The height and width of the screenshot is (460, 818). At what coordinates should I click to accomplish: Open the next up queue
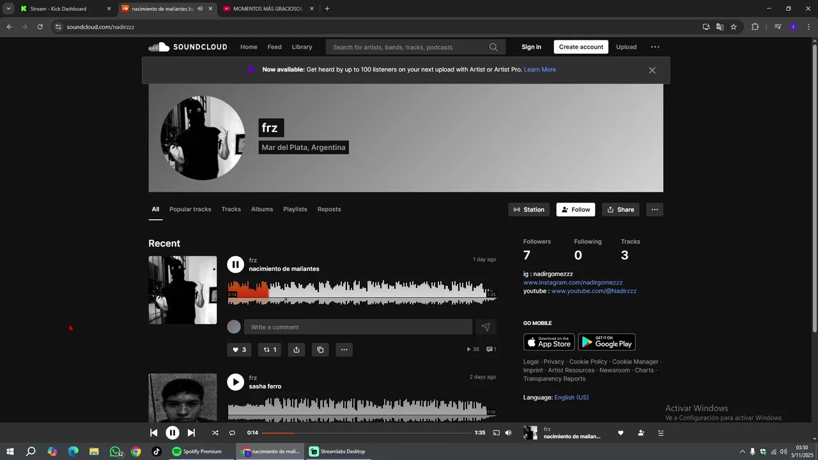661,433
